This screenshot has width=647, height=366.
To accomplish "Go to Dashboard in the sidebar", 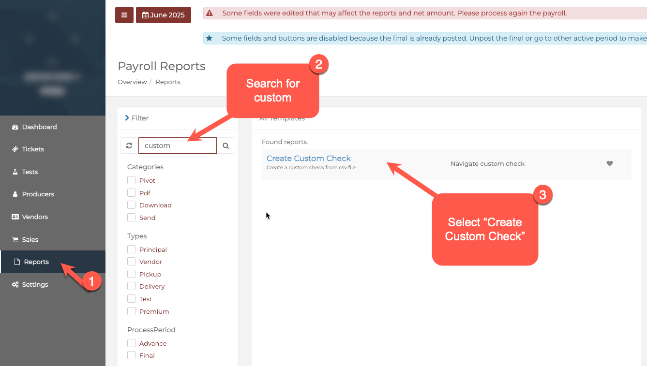I will 53,127.
